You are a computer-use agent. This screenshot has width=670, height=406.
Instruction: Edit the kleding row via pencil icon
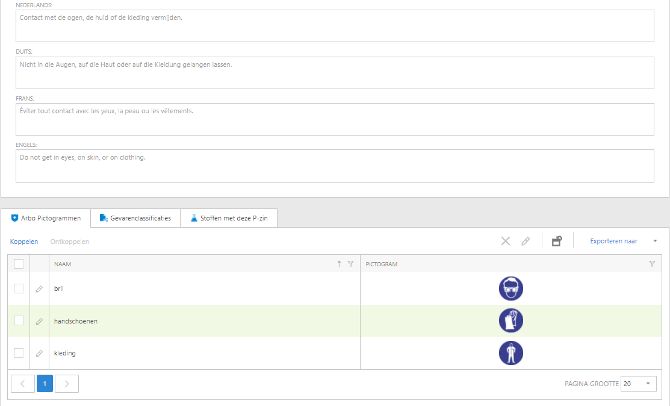click(x=39, y=354)
